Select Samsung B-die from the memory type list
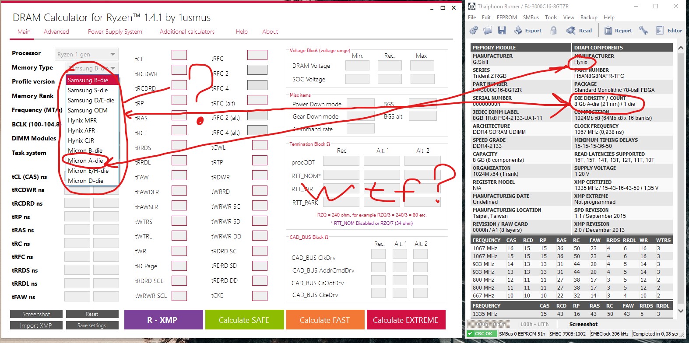 click(92, 80)
